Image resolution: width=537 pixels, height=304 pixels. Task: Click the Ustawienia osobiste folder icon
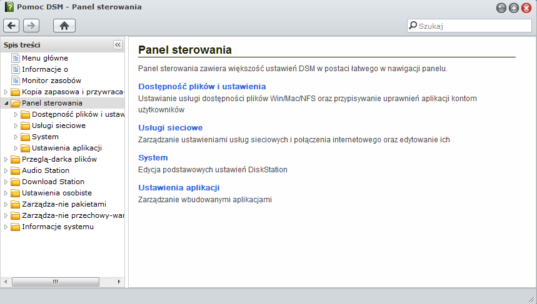click(x=16, y=194)
